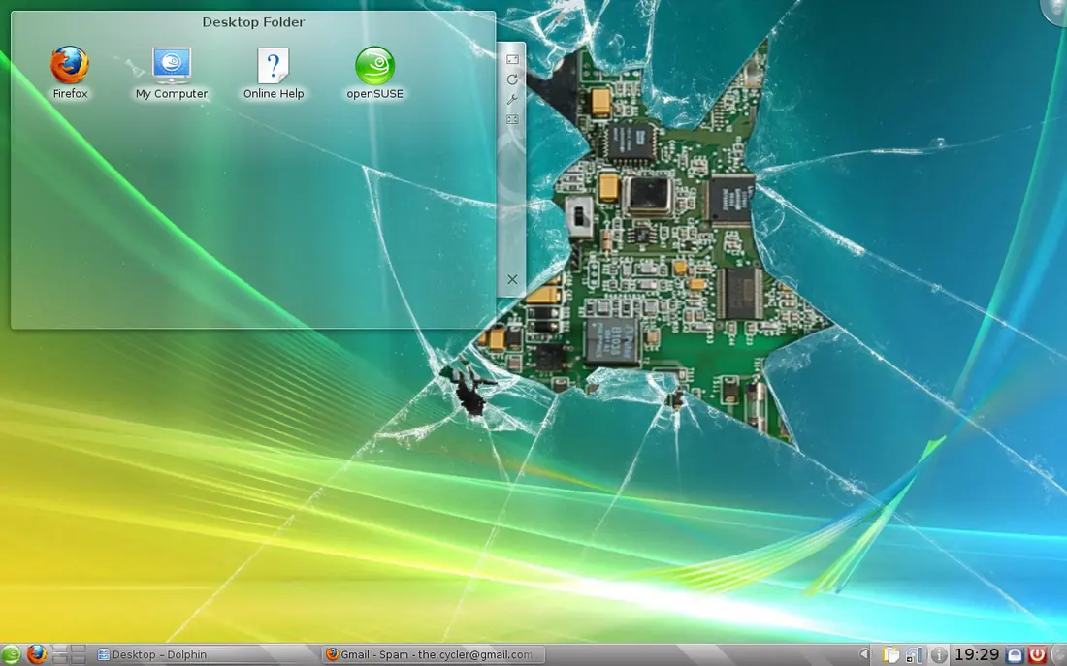Screen dimensions: 1067x666
Task: Switch to the upper-left virtual desktop in the pager
Action: tap(60, 650)
